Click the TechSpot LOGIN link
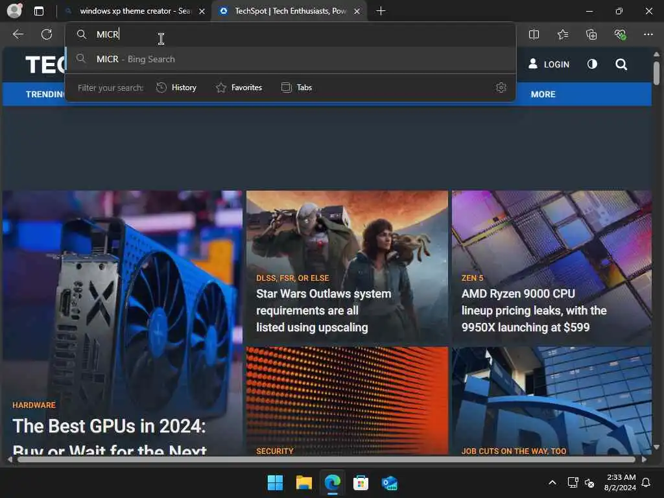The height and width of the screenshot is (498, 664). (x=549, y=64)
